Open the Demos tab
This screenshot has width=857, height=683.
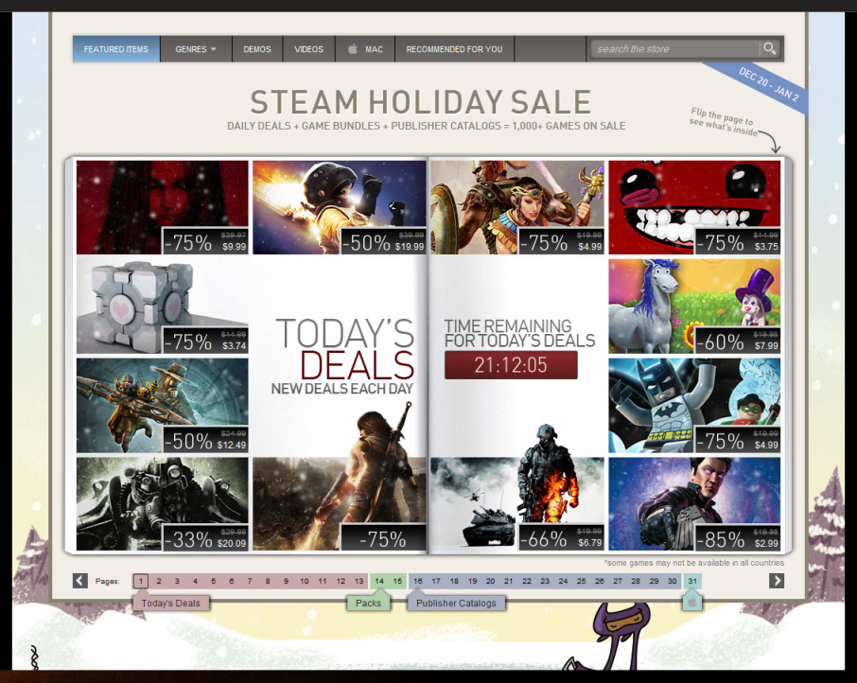click(x=257, y=49)
